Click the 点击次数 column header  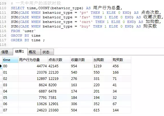(59, 60)
